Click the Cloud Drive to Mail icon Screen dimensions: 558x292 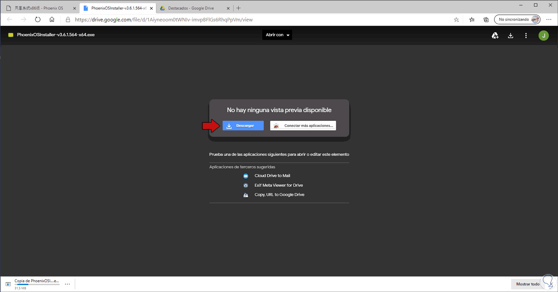click(x=246, y=176)
